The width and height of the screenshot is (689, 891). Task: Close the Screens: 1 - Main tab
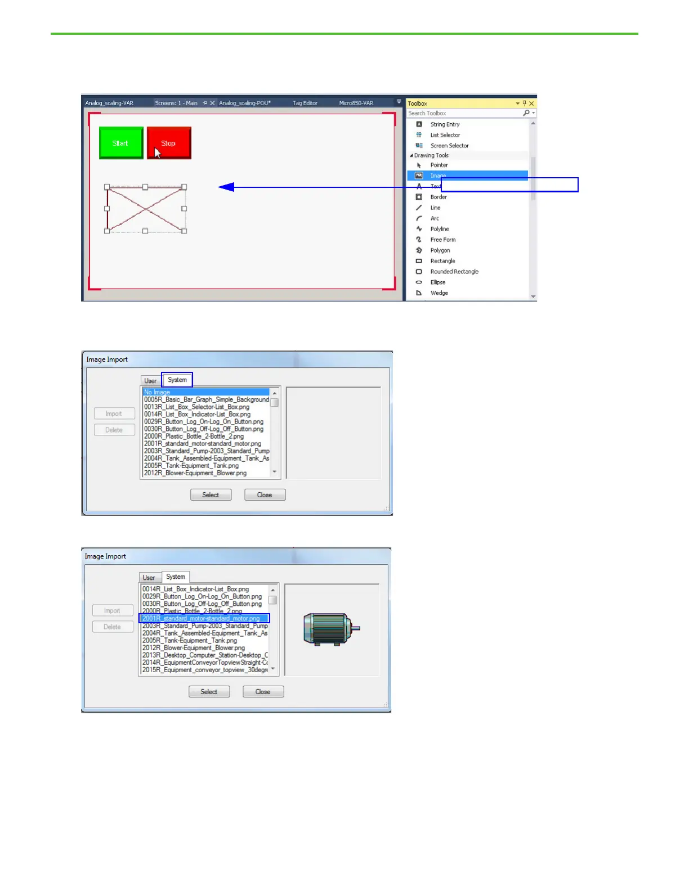(212, 103)
